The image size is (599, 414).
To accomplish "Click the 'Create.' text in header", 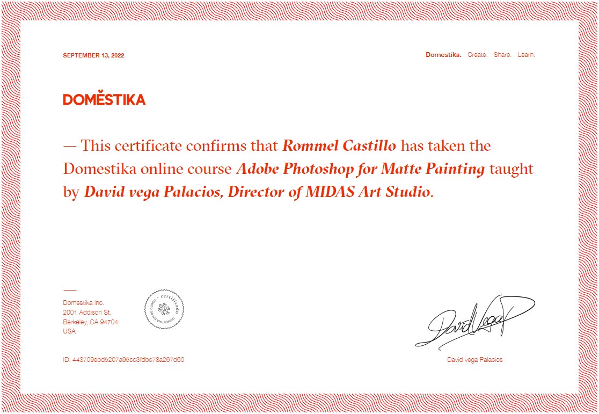I will click(x=477, y=55).
